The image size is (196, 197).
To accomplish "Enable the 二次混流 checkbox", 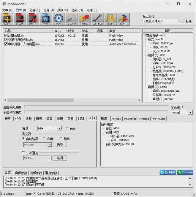I will [x=23, y=153].
